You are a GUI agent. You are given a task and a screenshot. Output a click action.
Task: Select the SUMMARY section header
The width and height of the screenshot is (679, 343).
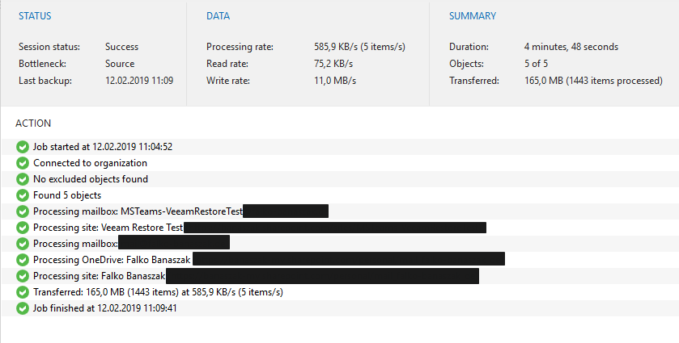(473, 16)
